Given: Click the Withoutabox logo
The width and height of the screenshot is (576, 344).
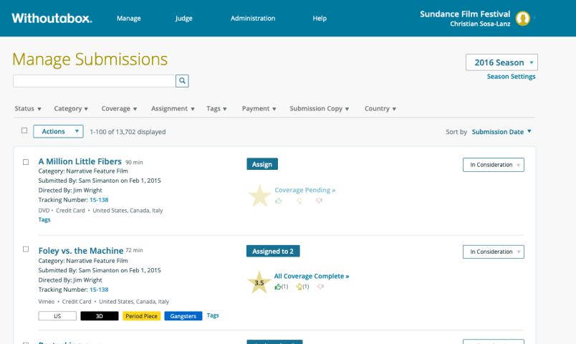Looking at the screenshot, I should (52, 18).
